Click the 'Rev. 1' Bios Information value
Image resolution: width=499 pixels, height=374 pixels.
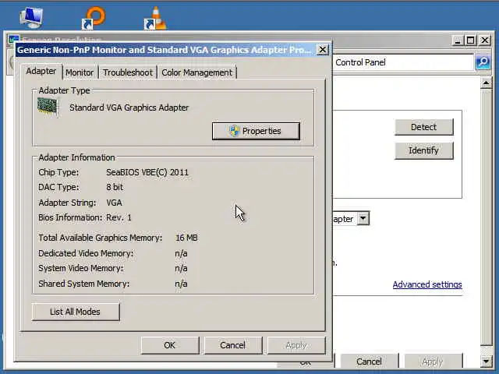(119, 217)
